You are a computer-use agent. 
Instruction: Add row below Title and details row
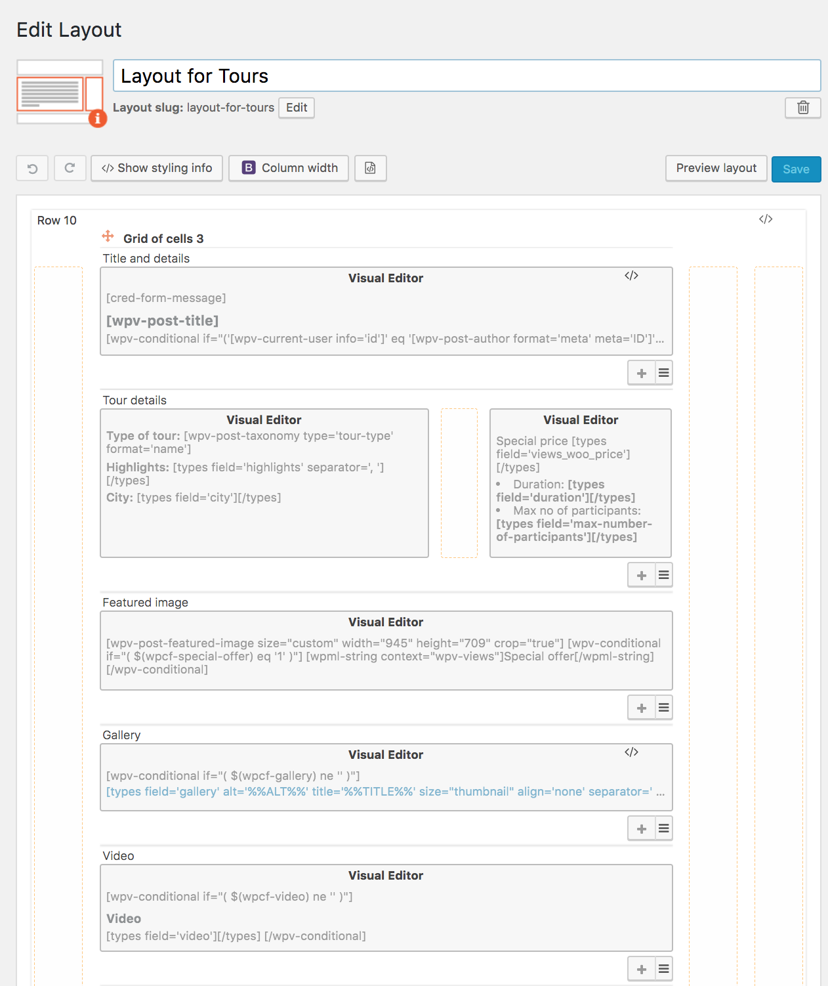(642, 373)
